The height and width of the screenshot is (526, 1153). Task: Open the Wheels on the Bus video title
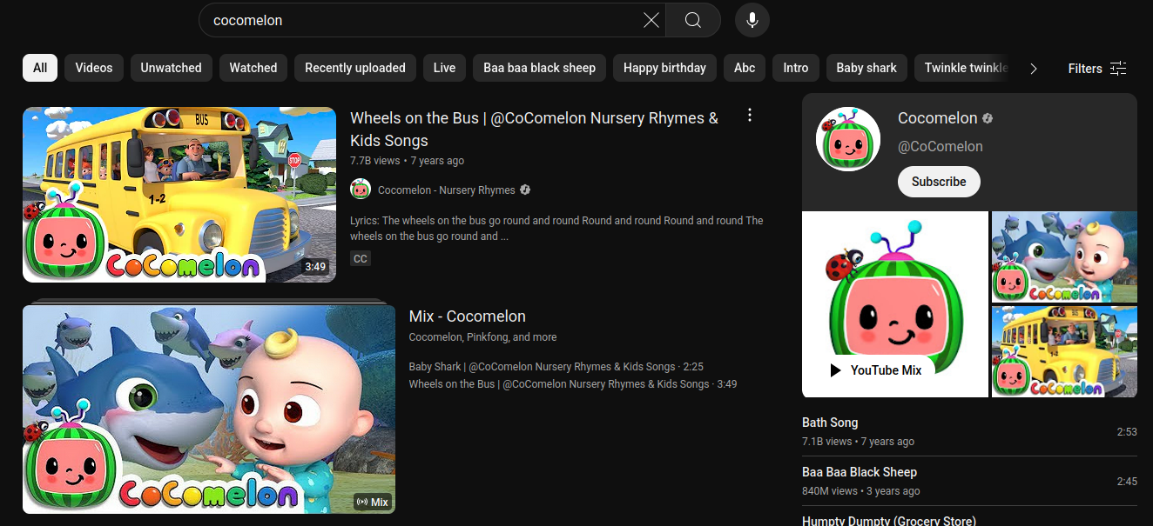tap(534, 129)
